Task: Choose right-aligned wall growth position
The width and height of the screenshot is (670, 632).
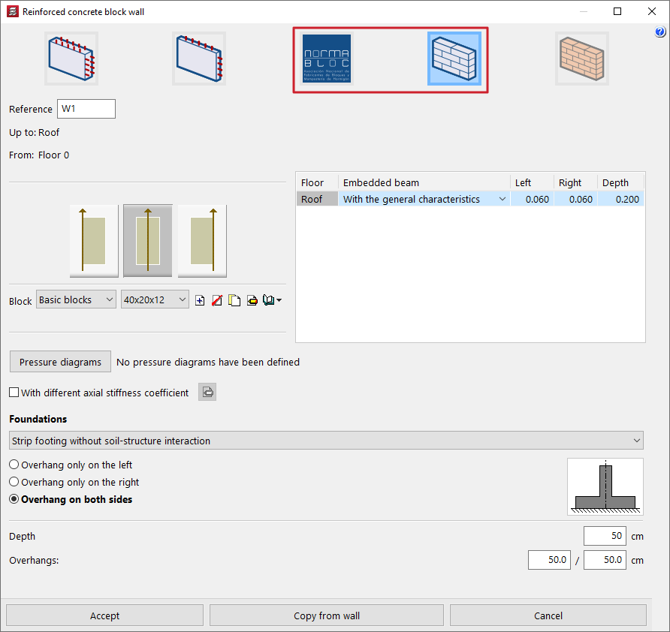Action: 202,241
